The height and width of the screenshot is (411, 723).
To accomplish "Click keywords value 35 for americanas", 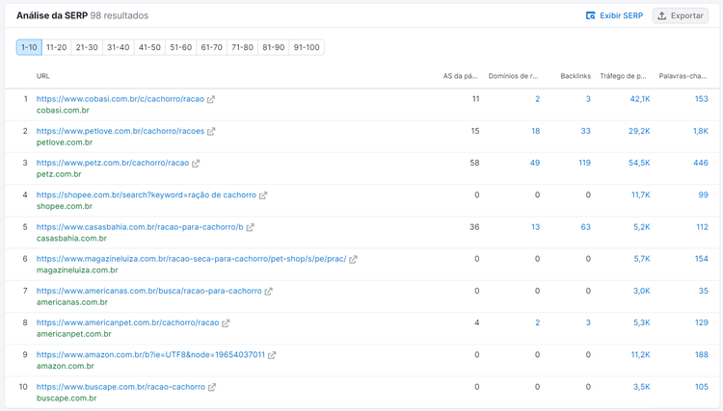I will coord(703,292).
